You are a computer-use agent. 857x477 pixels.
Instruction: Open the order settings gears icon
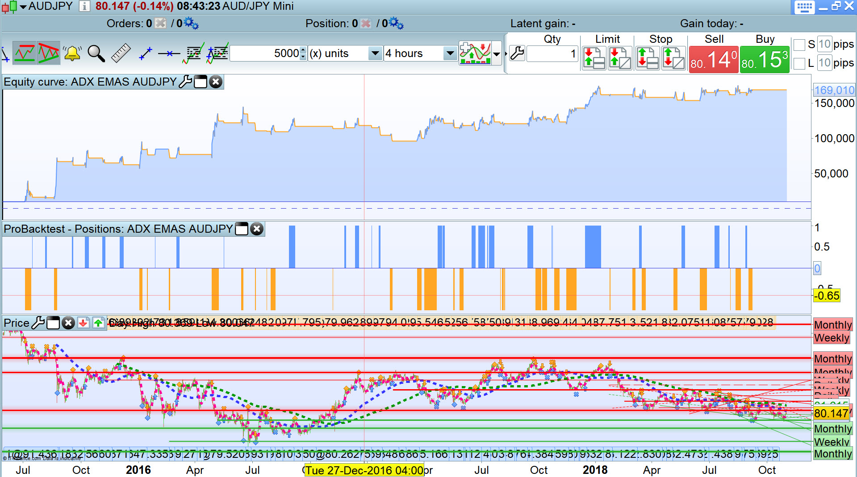click(191, 23)
